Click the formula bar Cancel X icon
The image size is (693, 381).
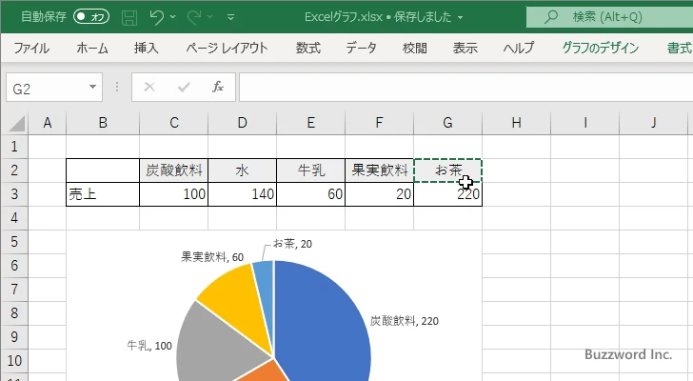click(x=149, y=87)
